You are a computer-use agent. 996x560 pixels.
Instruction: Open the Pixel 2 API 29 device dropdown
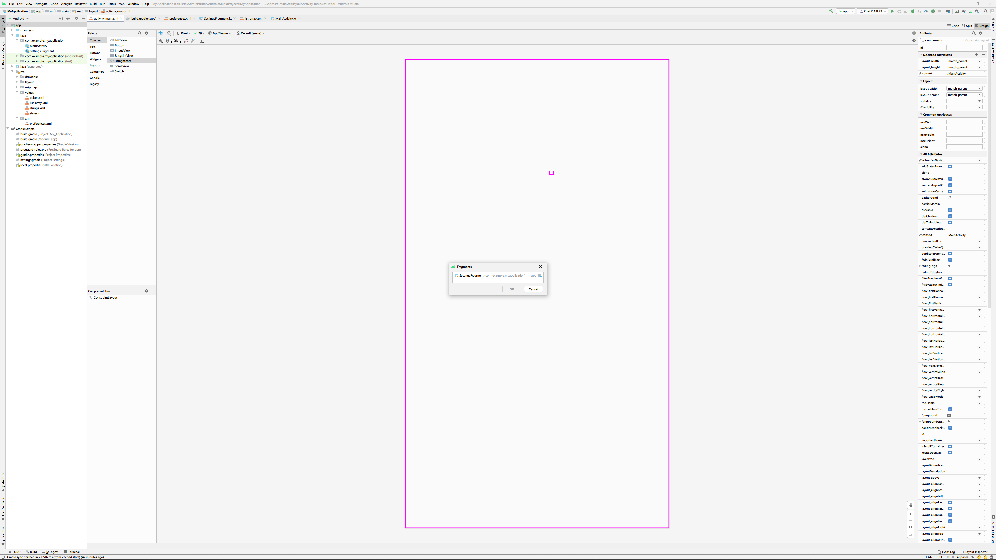[x=872, y=11]
